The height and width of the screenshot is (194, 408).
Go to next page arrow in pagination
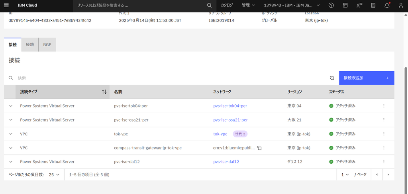(388, 174)
